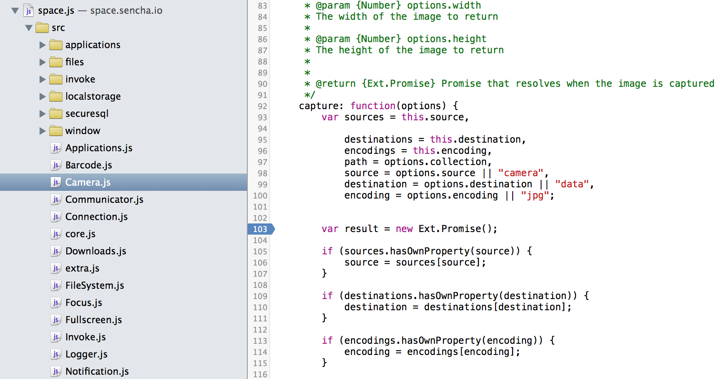Click the Barcode.js file icon
720x379 pixels.
pyautogui.click(x=56, y=165)
